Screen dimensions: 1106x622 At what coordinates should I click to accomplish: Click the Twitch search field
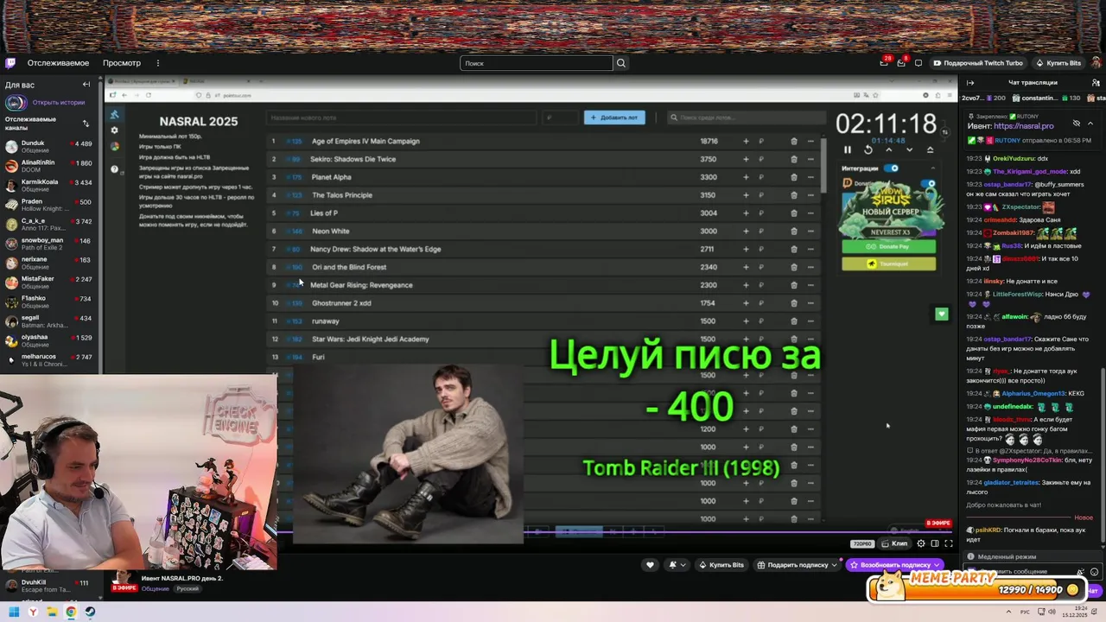(x=537, y=63)
